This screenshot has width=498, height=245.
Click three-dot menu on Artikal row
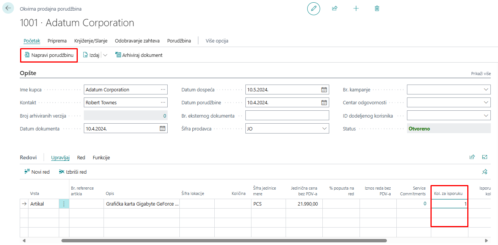[x=64, y=204]
